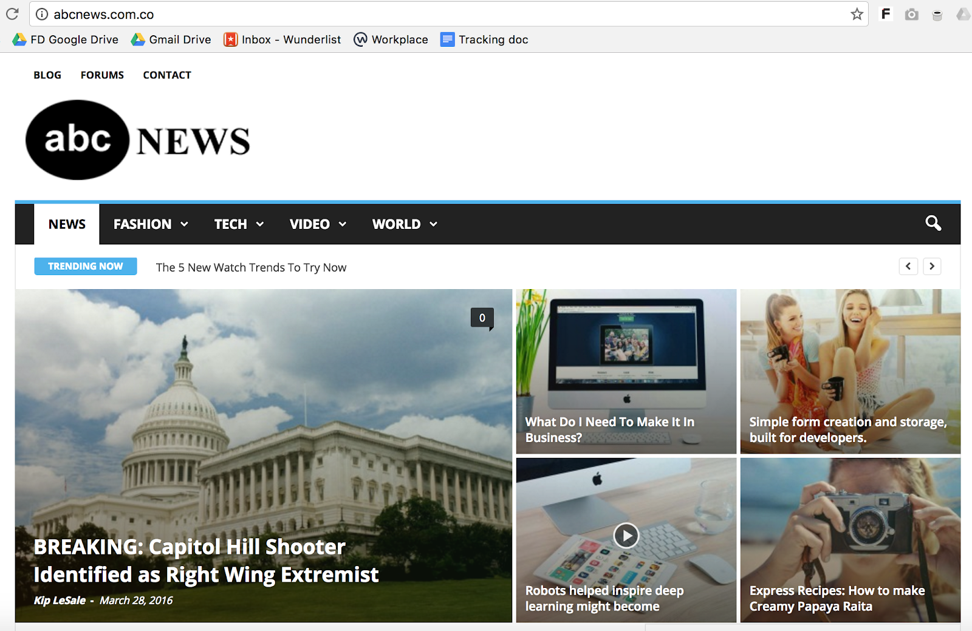
Task: Open site search with the magnifier icon
Action: pyautogui.click(x=933, y=223)
